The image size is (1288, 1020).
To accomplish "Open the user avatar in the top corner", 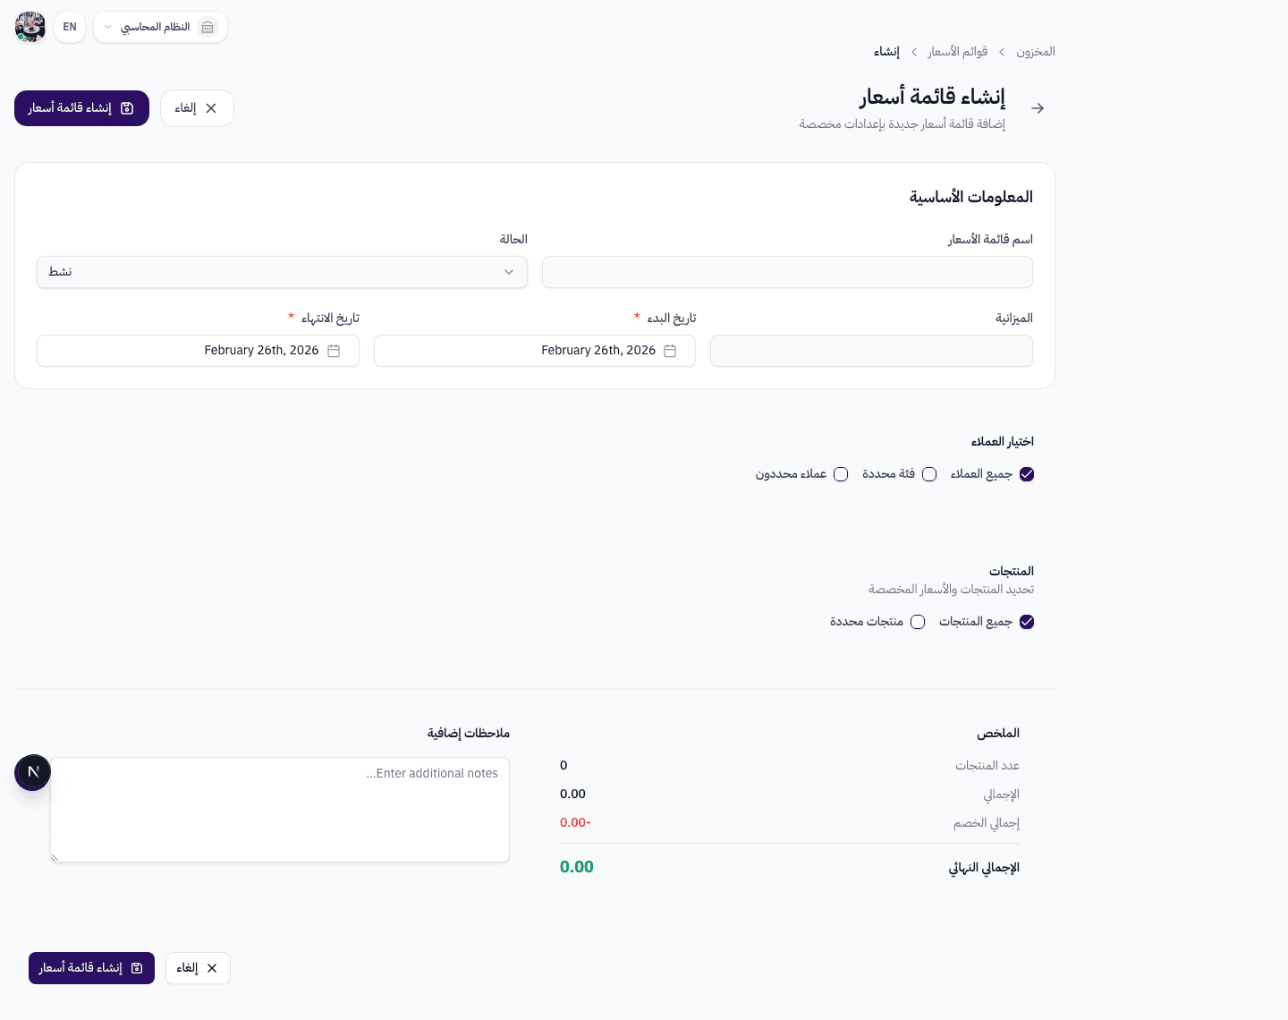I will click(30, 27).
